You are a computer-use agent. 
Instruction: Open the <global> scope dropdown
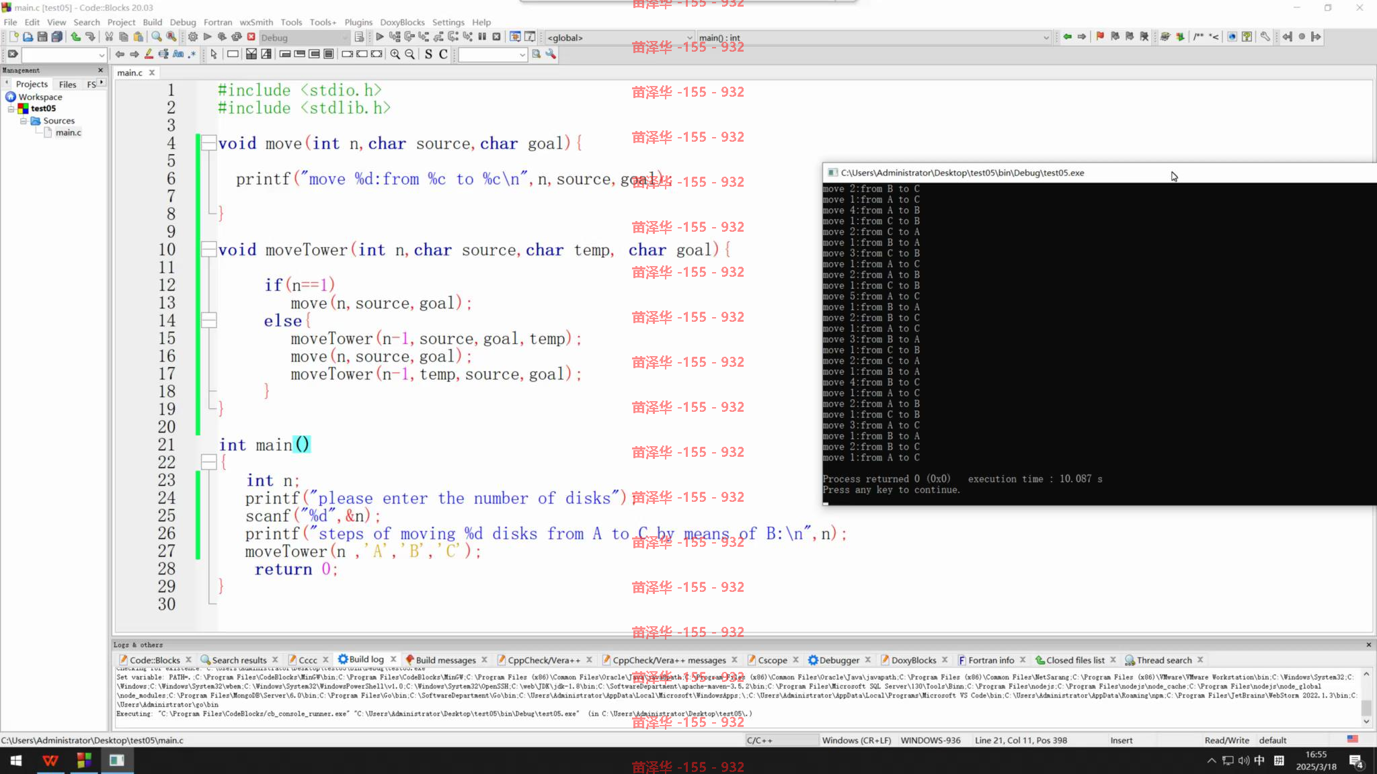pyautogui.click(x=619, y=38)
